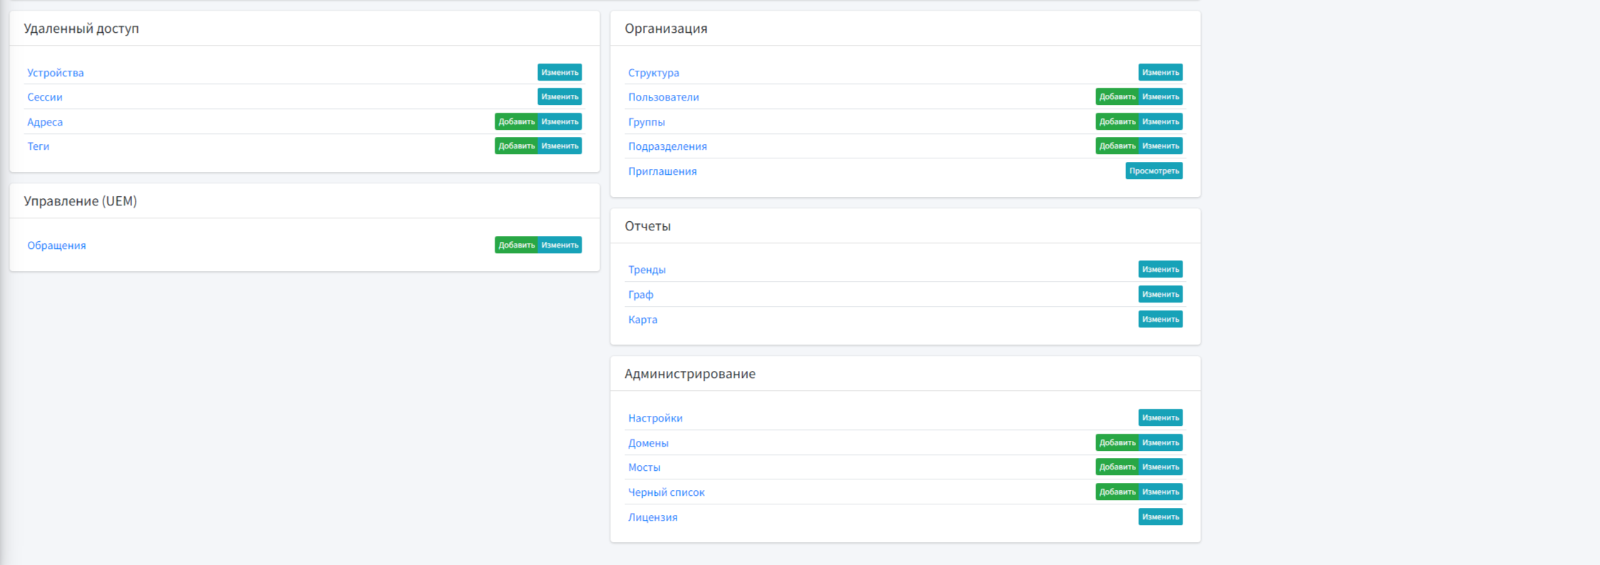Open the Теги link
This screenshot has width=1600, height=565.
39,146
